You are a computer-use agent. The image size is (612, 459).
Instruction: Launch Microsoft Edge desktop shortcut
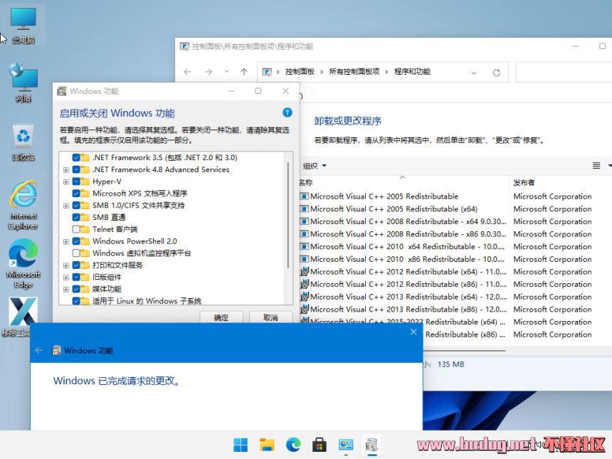[23, 264]
